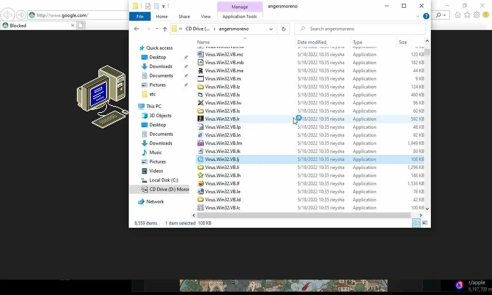
Task: Select file Virus.Win32.VB.lz
Action: tap(223, 87)
